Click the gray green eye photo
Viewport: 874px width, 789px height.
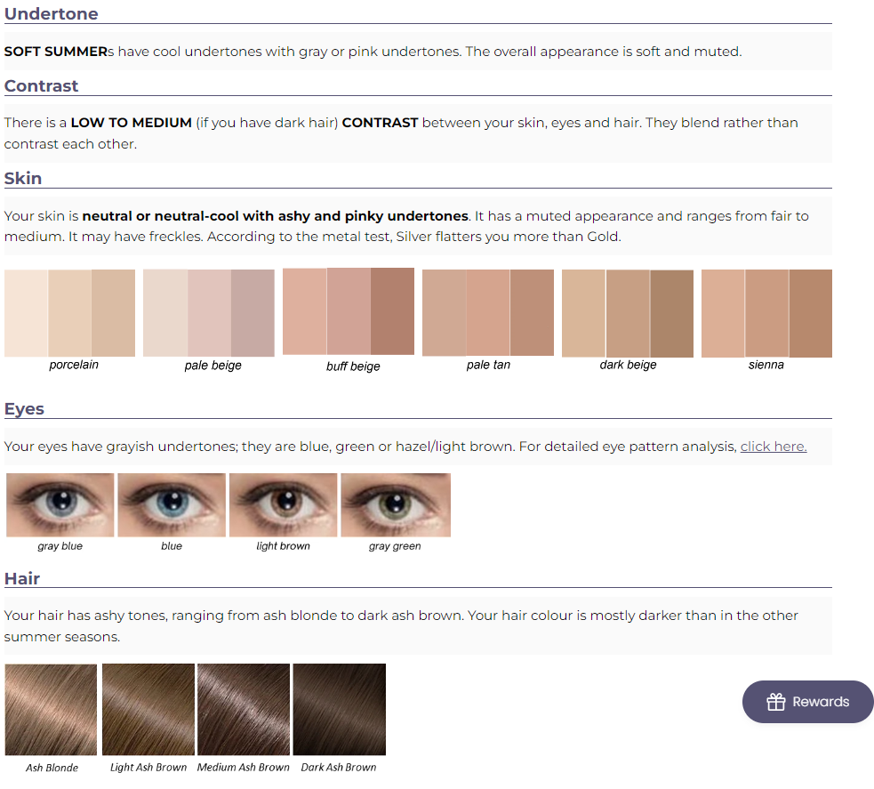396,505
